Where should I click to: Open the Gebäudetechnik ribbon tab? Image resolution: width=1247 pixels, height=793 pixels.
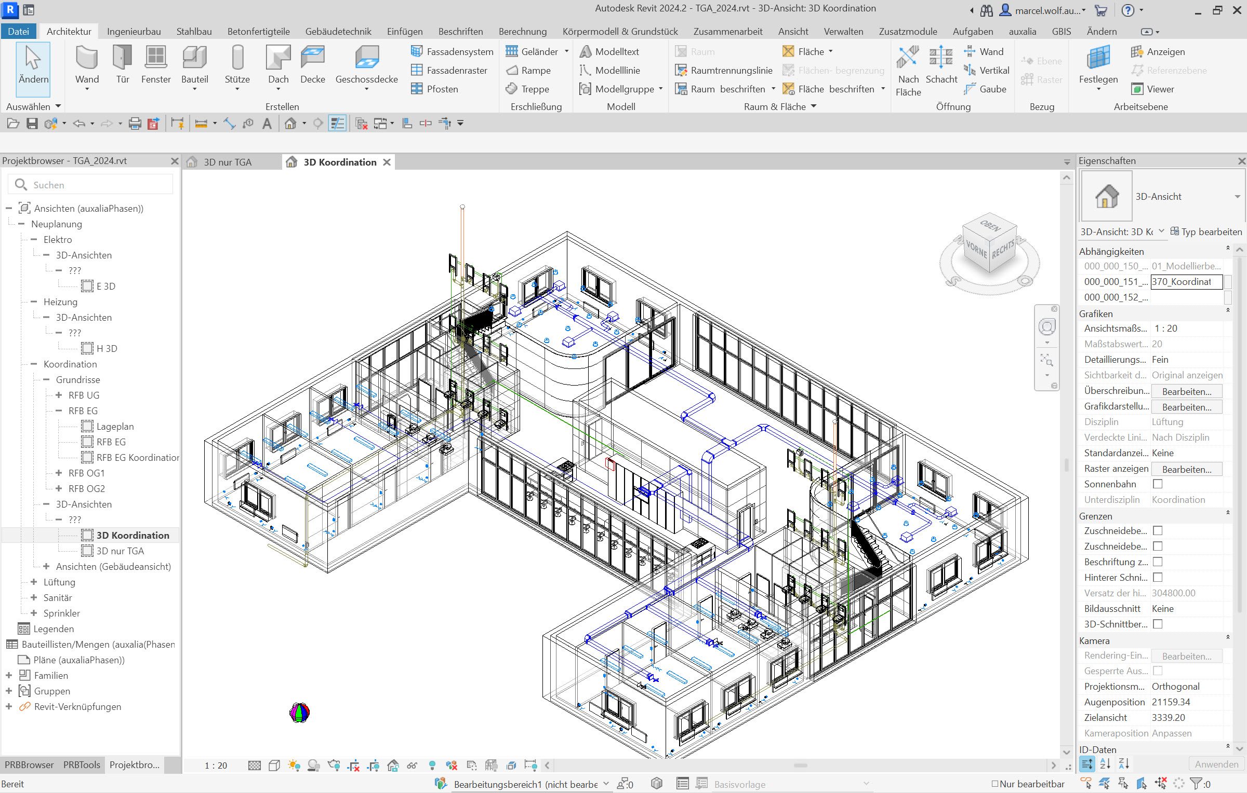coord(338,31)
